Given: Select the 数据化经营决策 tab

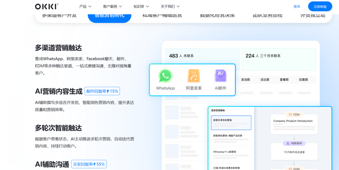Looking at the screenshot, I should (x=217, y=16).
